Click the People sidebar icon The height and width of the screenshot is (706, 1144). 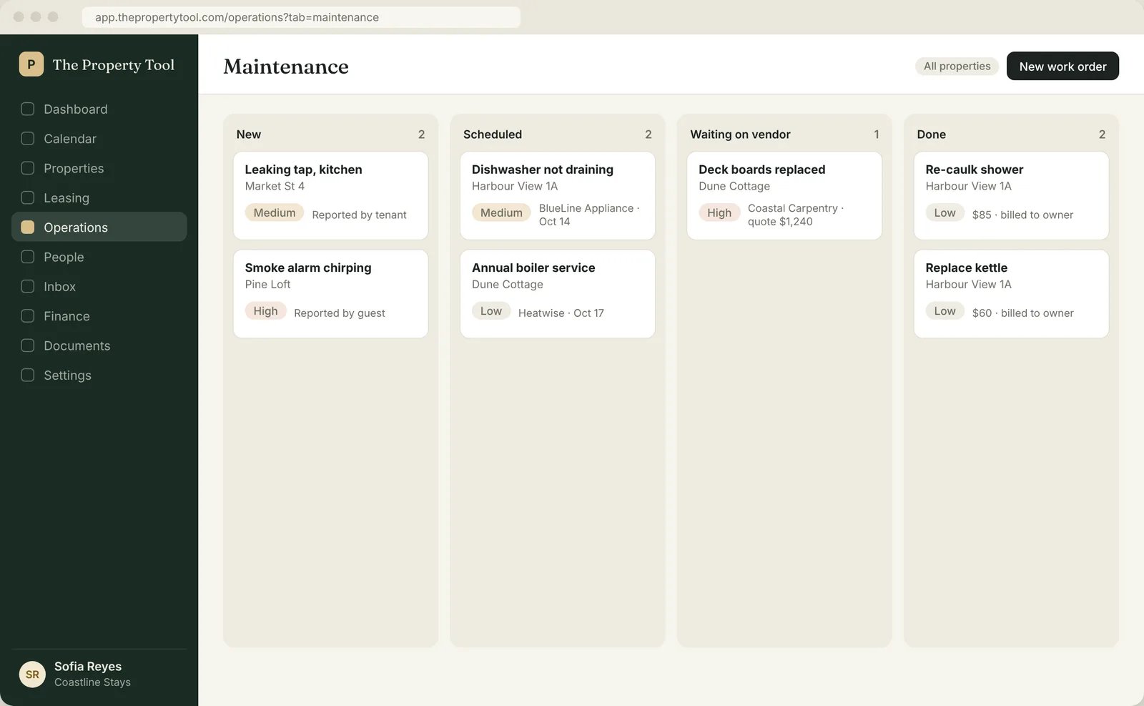click(28, 257)
